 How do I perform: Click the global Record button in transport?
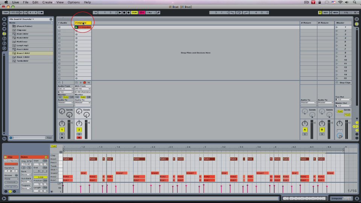pos(129,12)
